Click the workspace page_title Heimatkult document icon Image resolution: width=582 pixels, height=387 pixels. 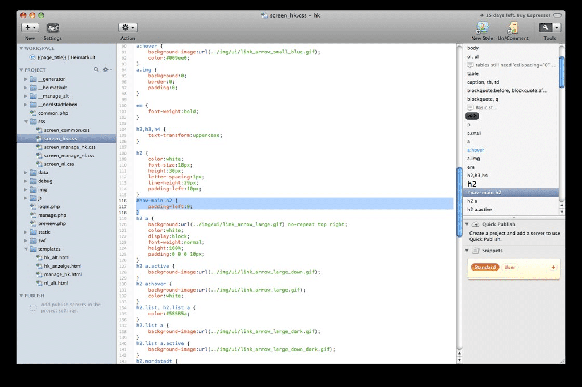tap(32, 57)
